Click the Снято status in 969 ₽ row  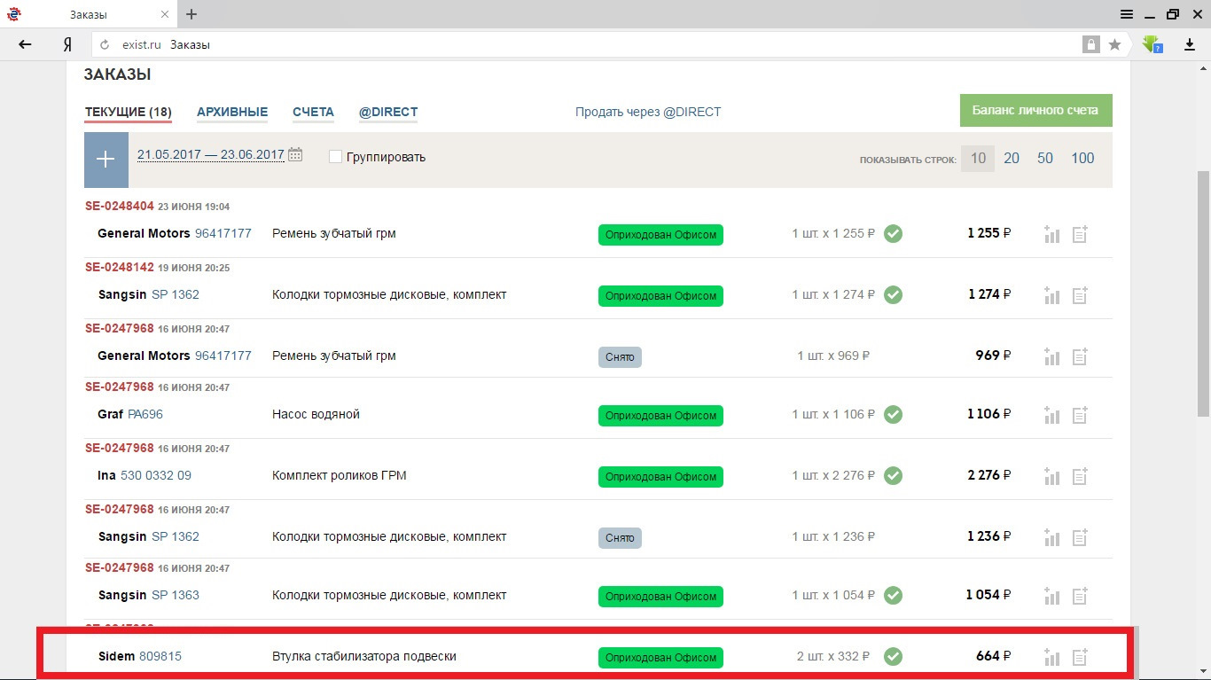pos(620,356)
